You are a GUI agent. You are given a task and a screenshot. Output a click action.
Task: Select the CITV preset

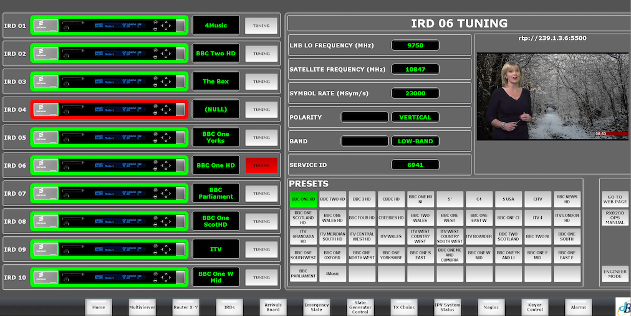coord(537,199)
